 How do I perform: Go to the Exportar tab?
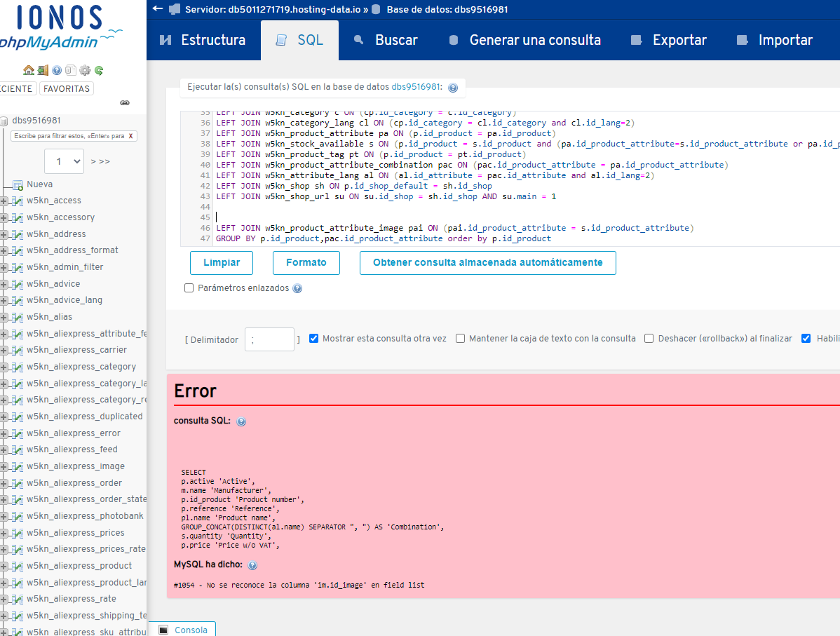pyautogui.click(x=669, y=40)
